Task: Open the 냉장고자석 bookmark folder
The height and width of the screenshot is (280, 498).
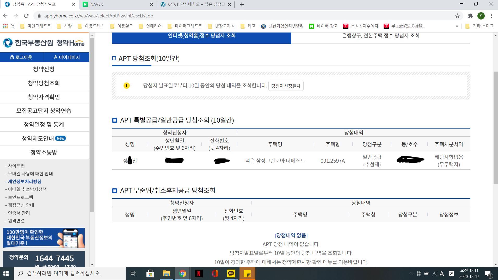Action: click(221, 26)
